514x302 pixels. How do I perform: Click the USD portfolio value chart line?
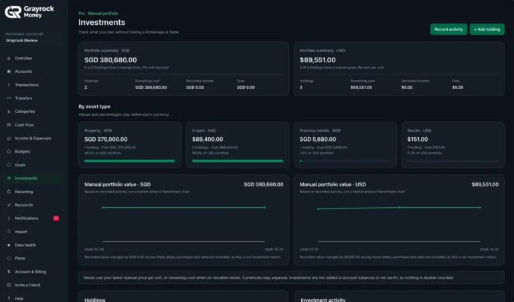pos(399,208)
